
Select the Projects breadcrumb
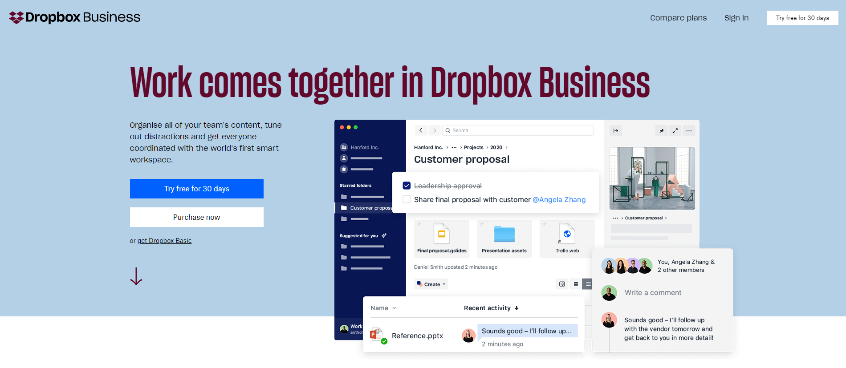click(473, 147)
